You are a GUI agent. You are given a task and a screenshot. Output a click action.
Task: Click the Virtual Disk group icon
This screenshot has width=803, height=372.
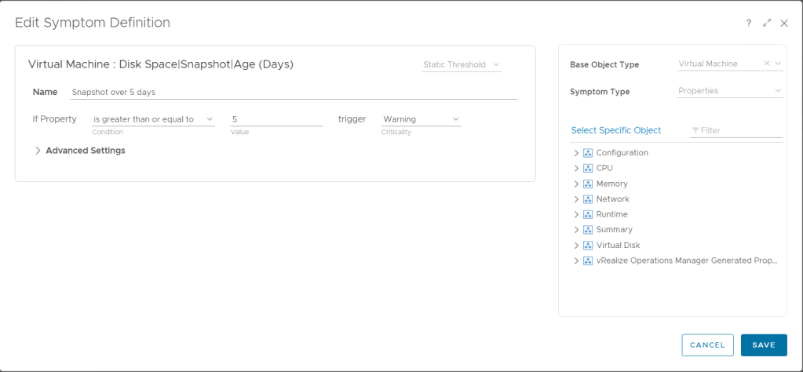[588, 246]
